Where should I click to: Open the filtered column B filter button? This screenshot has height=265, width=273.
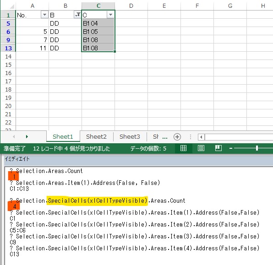(x=77, y=15)
